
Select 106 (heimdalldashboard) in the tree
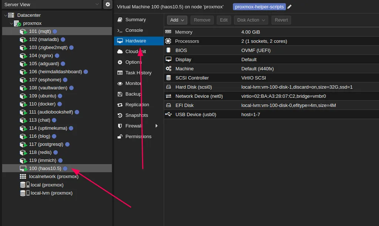(55, 72)
